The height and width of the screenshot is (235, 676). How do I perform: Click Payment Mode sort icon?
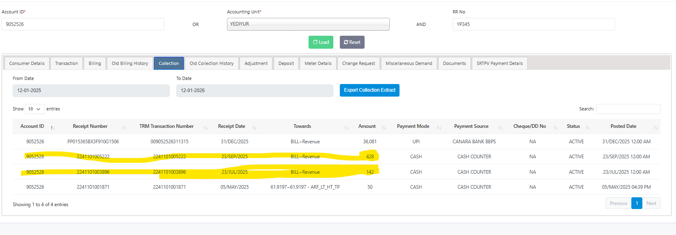pyautogui.click(x=439, y=128)
